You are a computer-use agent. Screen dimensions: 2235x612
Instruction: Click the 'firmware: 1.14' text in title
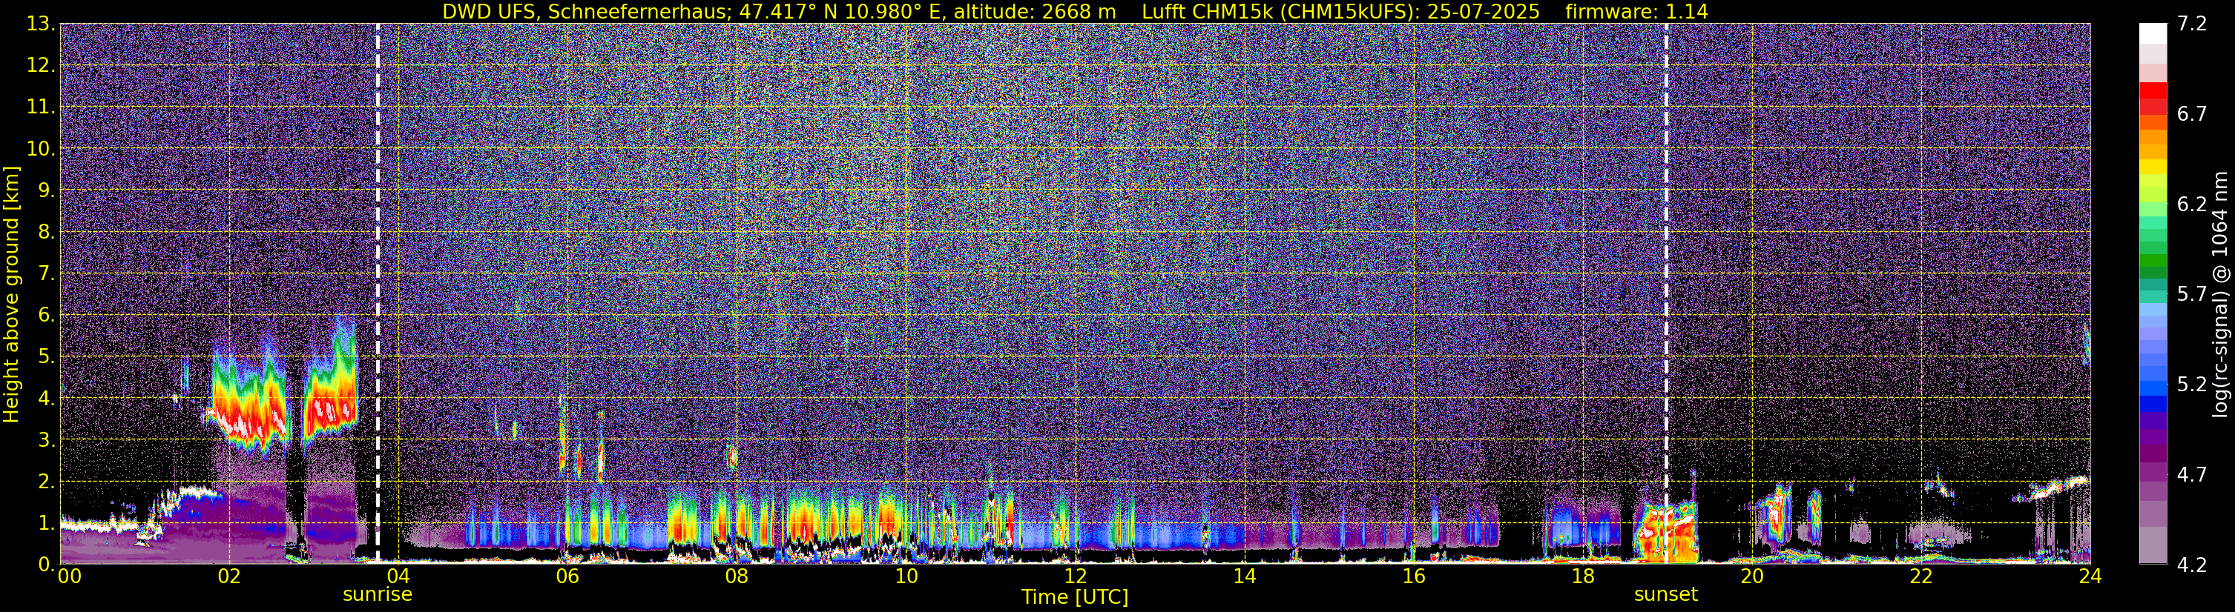tap(1636, 12)
